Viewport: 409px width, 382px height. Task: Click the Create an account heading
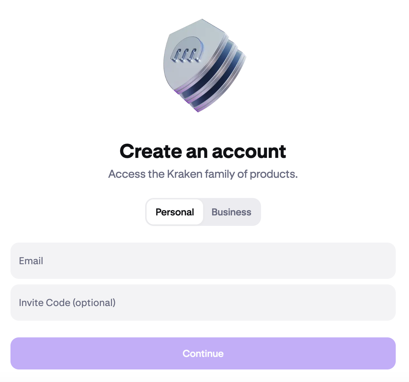(203, 151)
